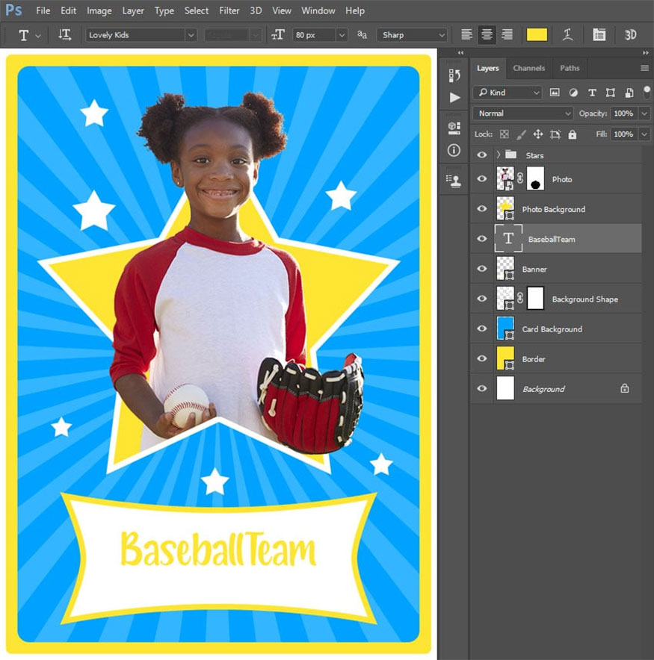Click the Photo layer mask thumbnail

[535, 179]
